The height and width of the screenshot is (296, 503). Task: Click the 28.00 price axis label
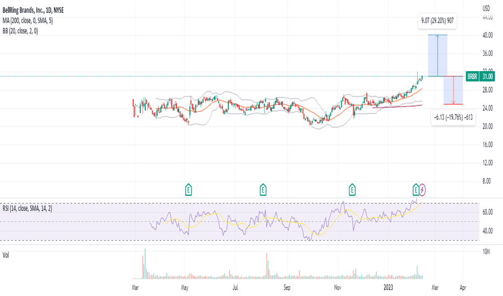coord(487,90)
